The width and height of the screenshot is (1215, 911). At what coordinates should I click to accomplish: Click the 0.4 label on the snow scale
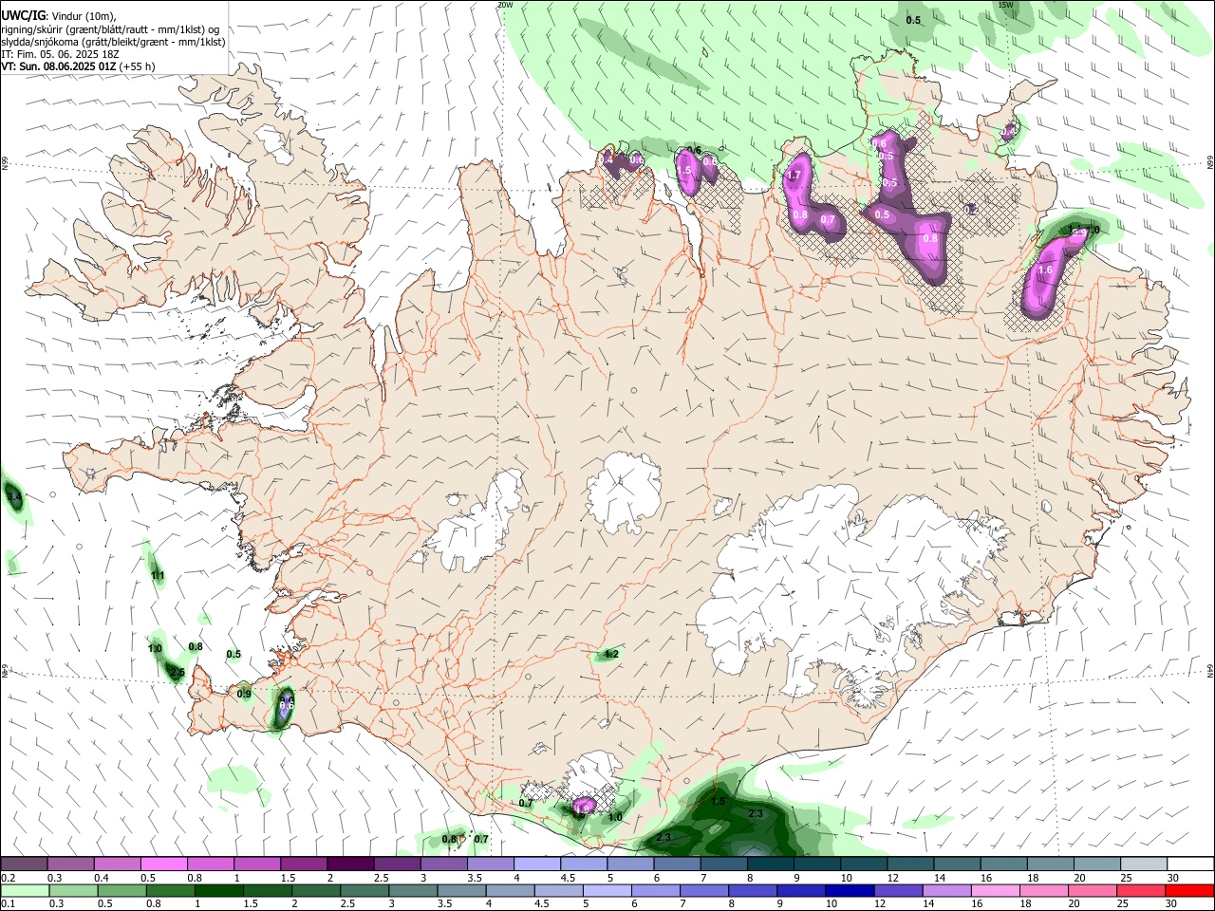pyautogui.click(x=102, y=878)
